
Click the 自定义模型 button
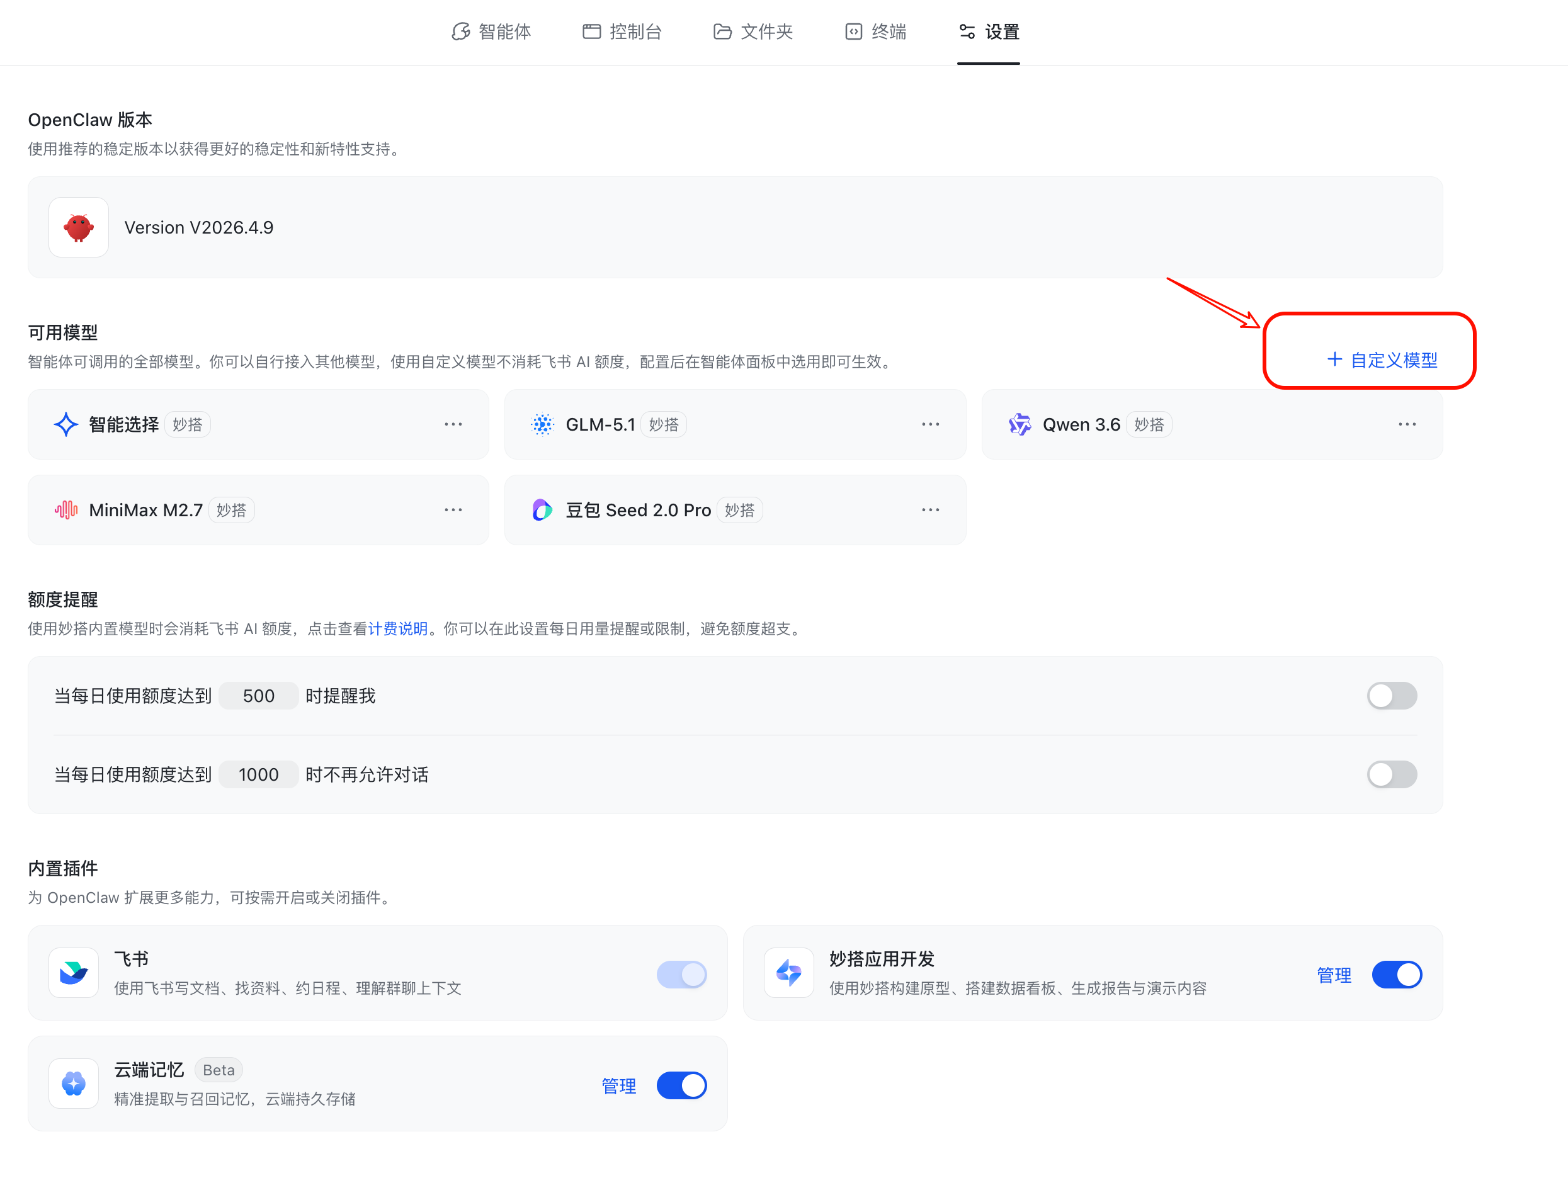tap(1382, 360)
